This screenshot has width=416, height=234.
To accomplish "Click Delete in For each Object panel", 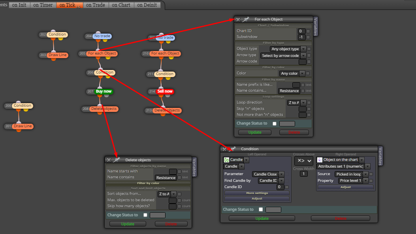I will 294,132.
